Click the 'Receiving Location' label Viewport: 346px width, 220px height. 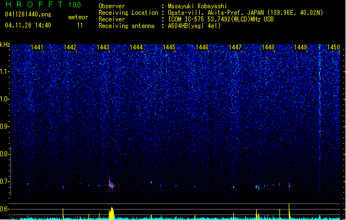[128, 13]
